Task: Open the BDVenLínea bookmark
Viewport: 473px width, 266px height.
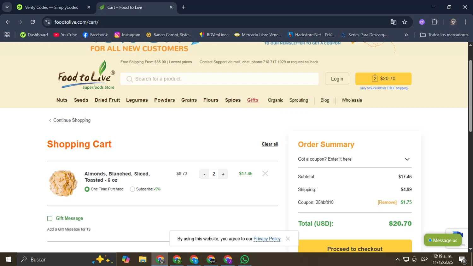Action: (214, 35)
